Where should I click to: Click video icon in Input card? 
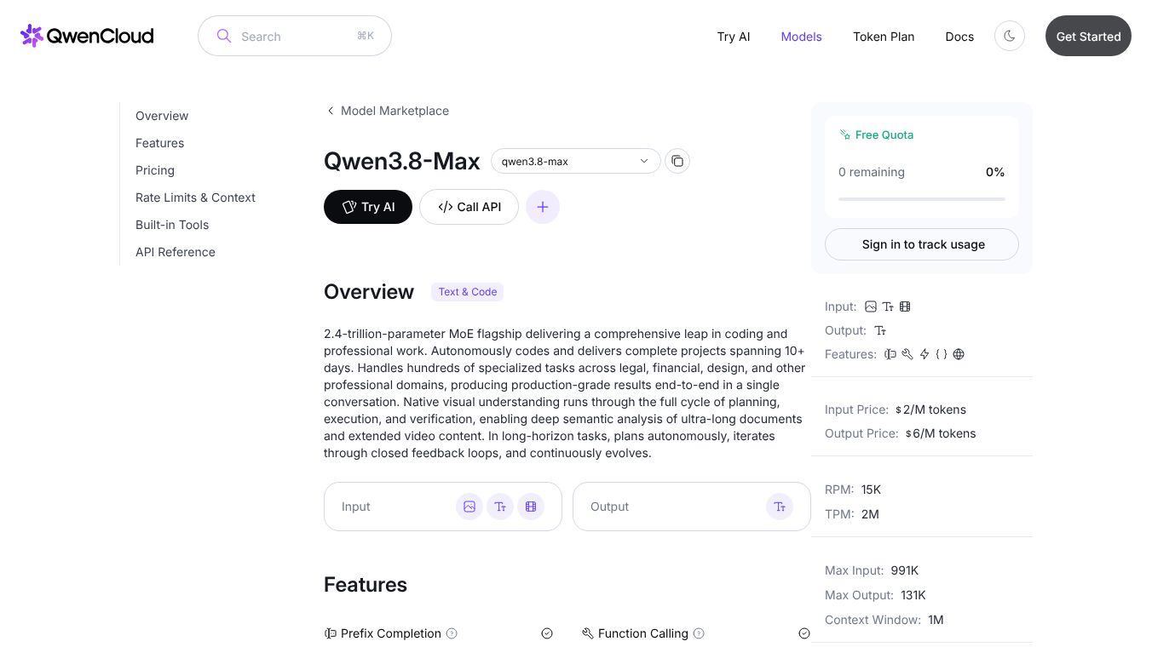point(531,507)
